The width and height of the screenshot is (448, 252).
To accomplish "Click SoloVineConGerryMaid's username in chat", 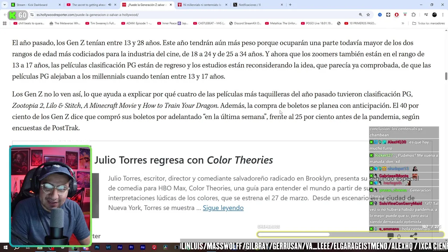I will pyautogui.click(x=400, y=204).
